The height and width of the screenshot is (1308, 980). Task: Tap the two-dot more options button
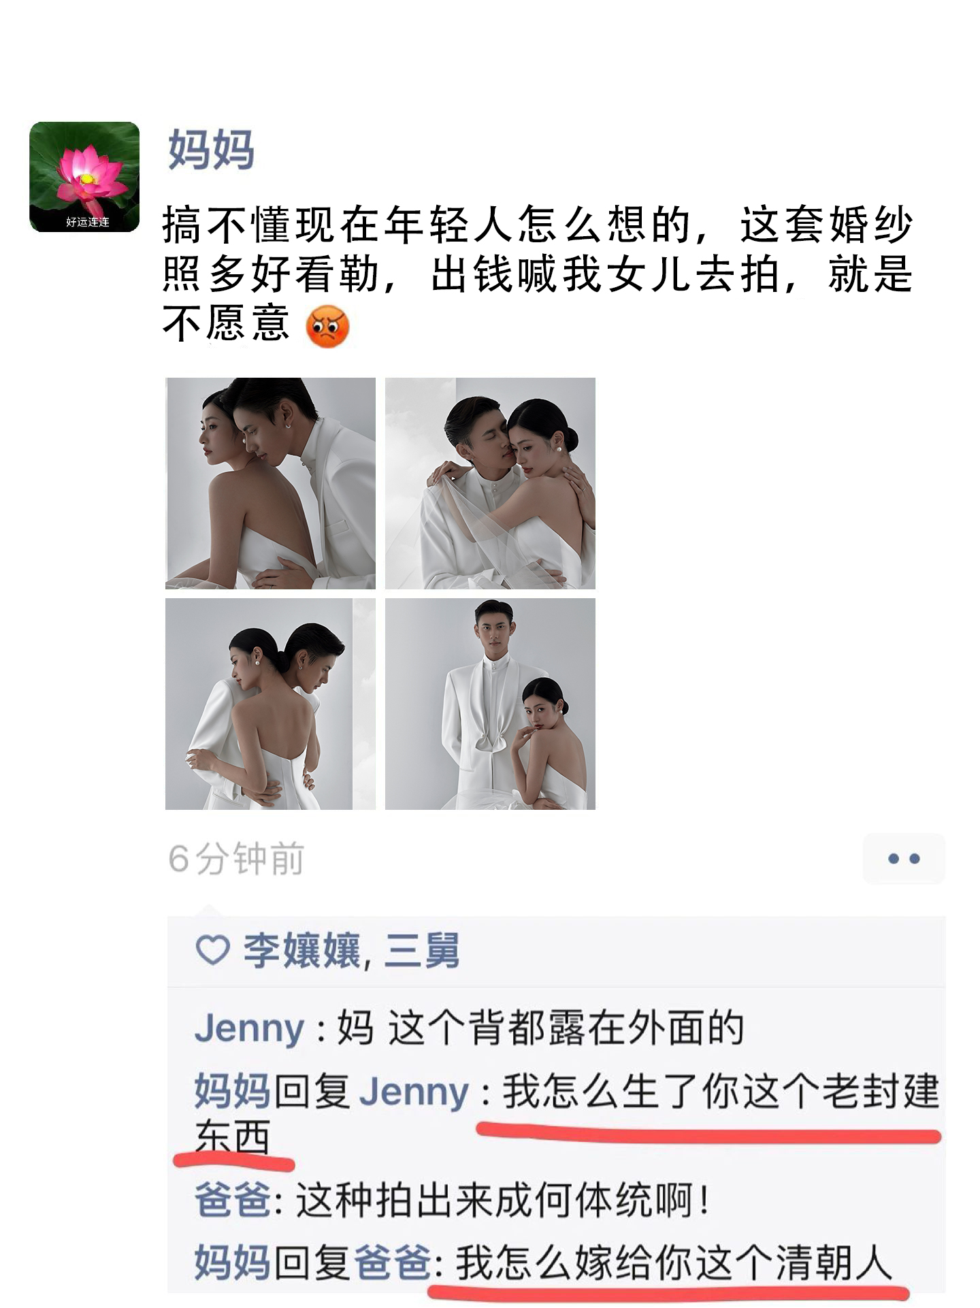(904, 859)
